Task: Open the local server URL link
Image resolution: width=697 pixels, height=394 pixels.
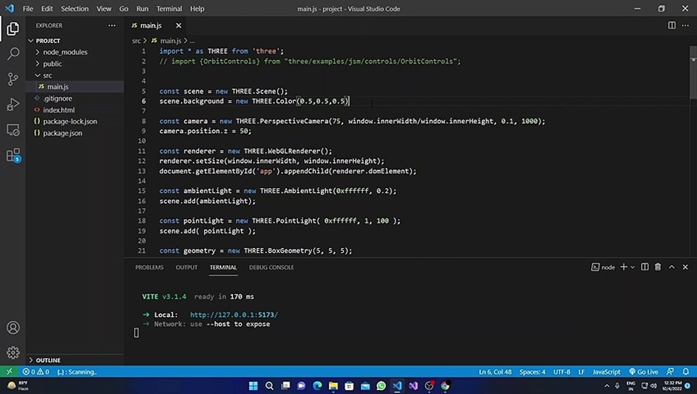Action: 234,315
